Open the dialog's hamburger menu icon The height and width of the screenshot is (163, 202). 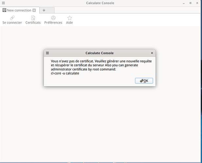click(x=47, y=53)
